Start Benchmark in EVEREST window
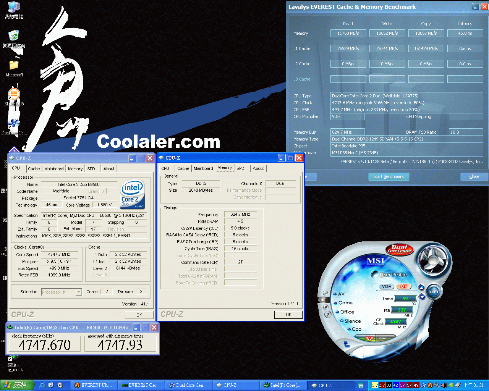489x391 pixels. tap(389, 176)
